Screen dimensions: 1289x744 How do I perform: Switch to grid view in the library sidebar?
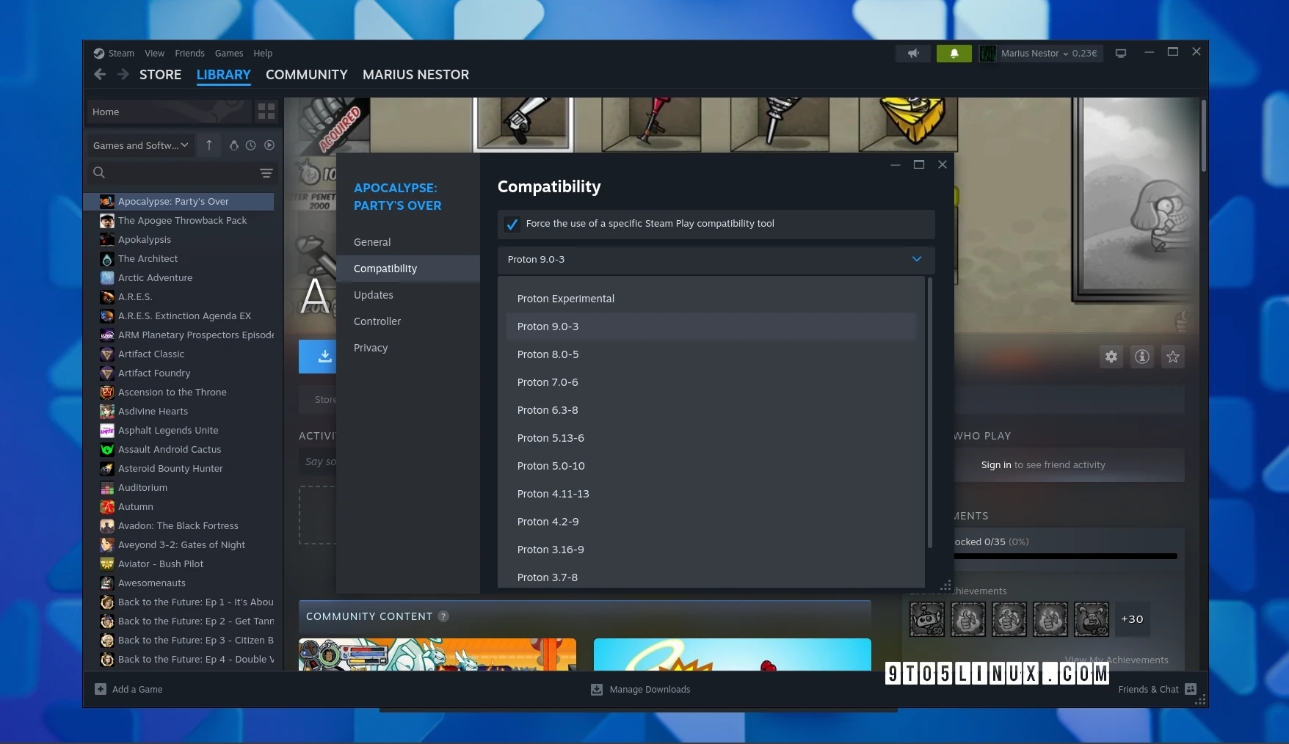(266, 112)
